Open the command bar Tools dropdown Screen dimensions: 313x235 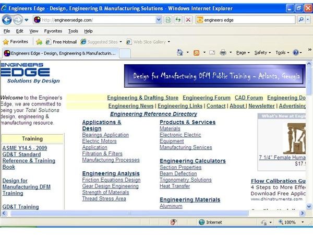coord(282,53)
